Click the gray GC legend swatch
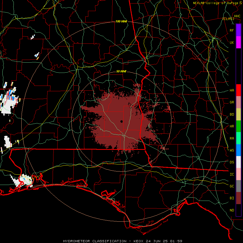The image size is (243, 243). coord(238,186)
